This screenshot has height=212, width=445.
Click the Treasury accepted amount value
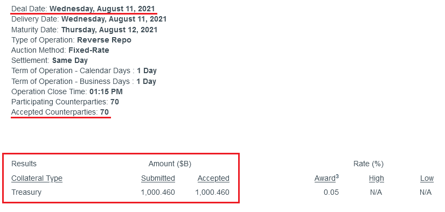pyautogui.click(x=212, y=192)
